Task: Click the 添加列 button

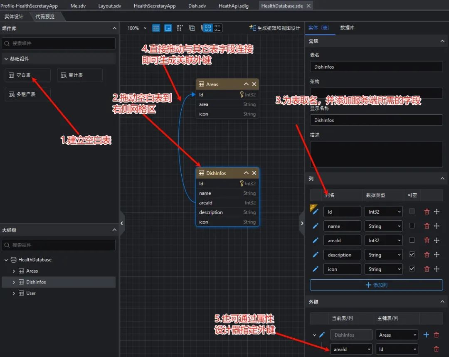Action: click(x=376, y=285)
